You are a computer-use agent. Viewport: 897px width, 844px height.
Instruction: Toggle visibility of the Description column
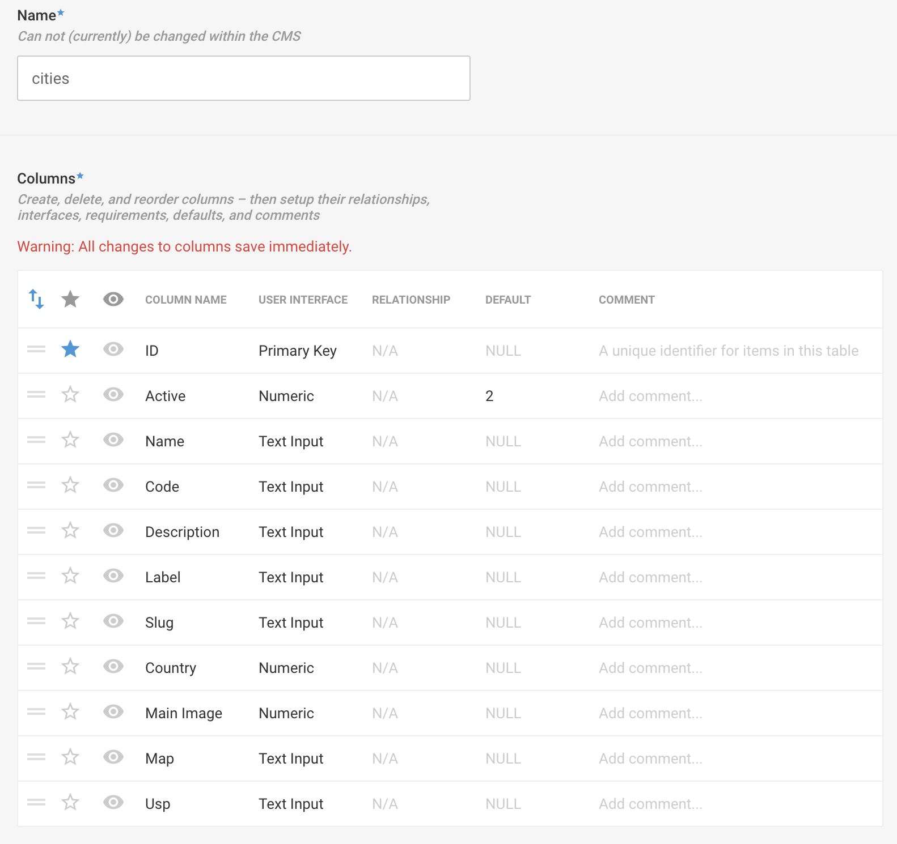click(113, 531)
